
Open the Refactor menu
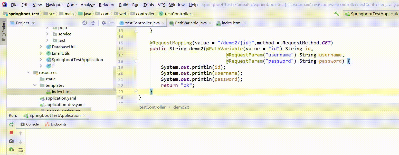coord(107,5)
